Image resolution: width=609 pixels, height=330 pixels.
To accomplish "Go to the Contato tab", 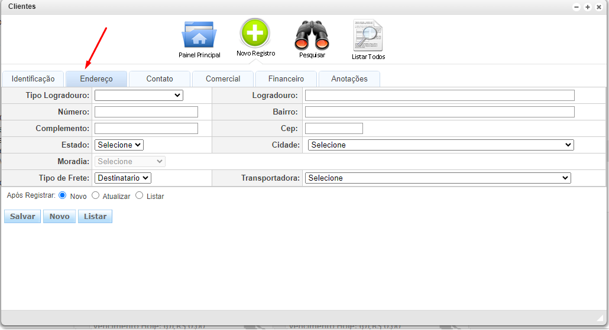I will pyautogui.click(x=160, y=79).
